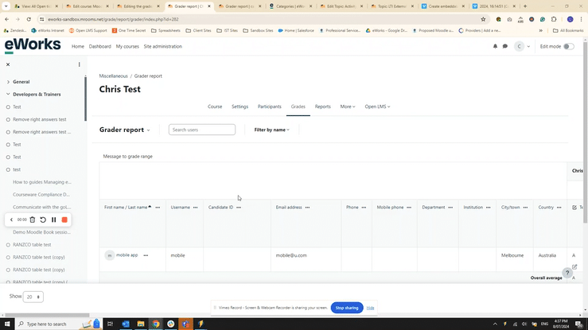Open actions menu for Email address column
The height and width of the screenshot is (330, 588).
(307, 208)
